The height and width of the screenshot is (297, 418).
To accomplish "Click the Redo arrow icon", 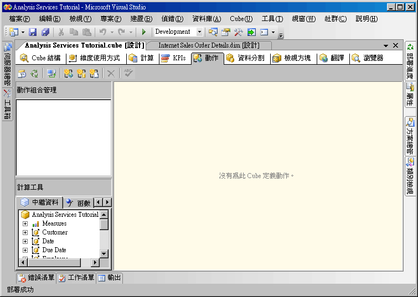I will 122,32.
